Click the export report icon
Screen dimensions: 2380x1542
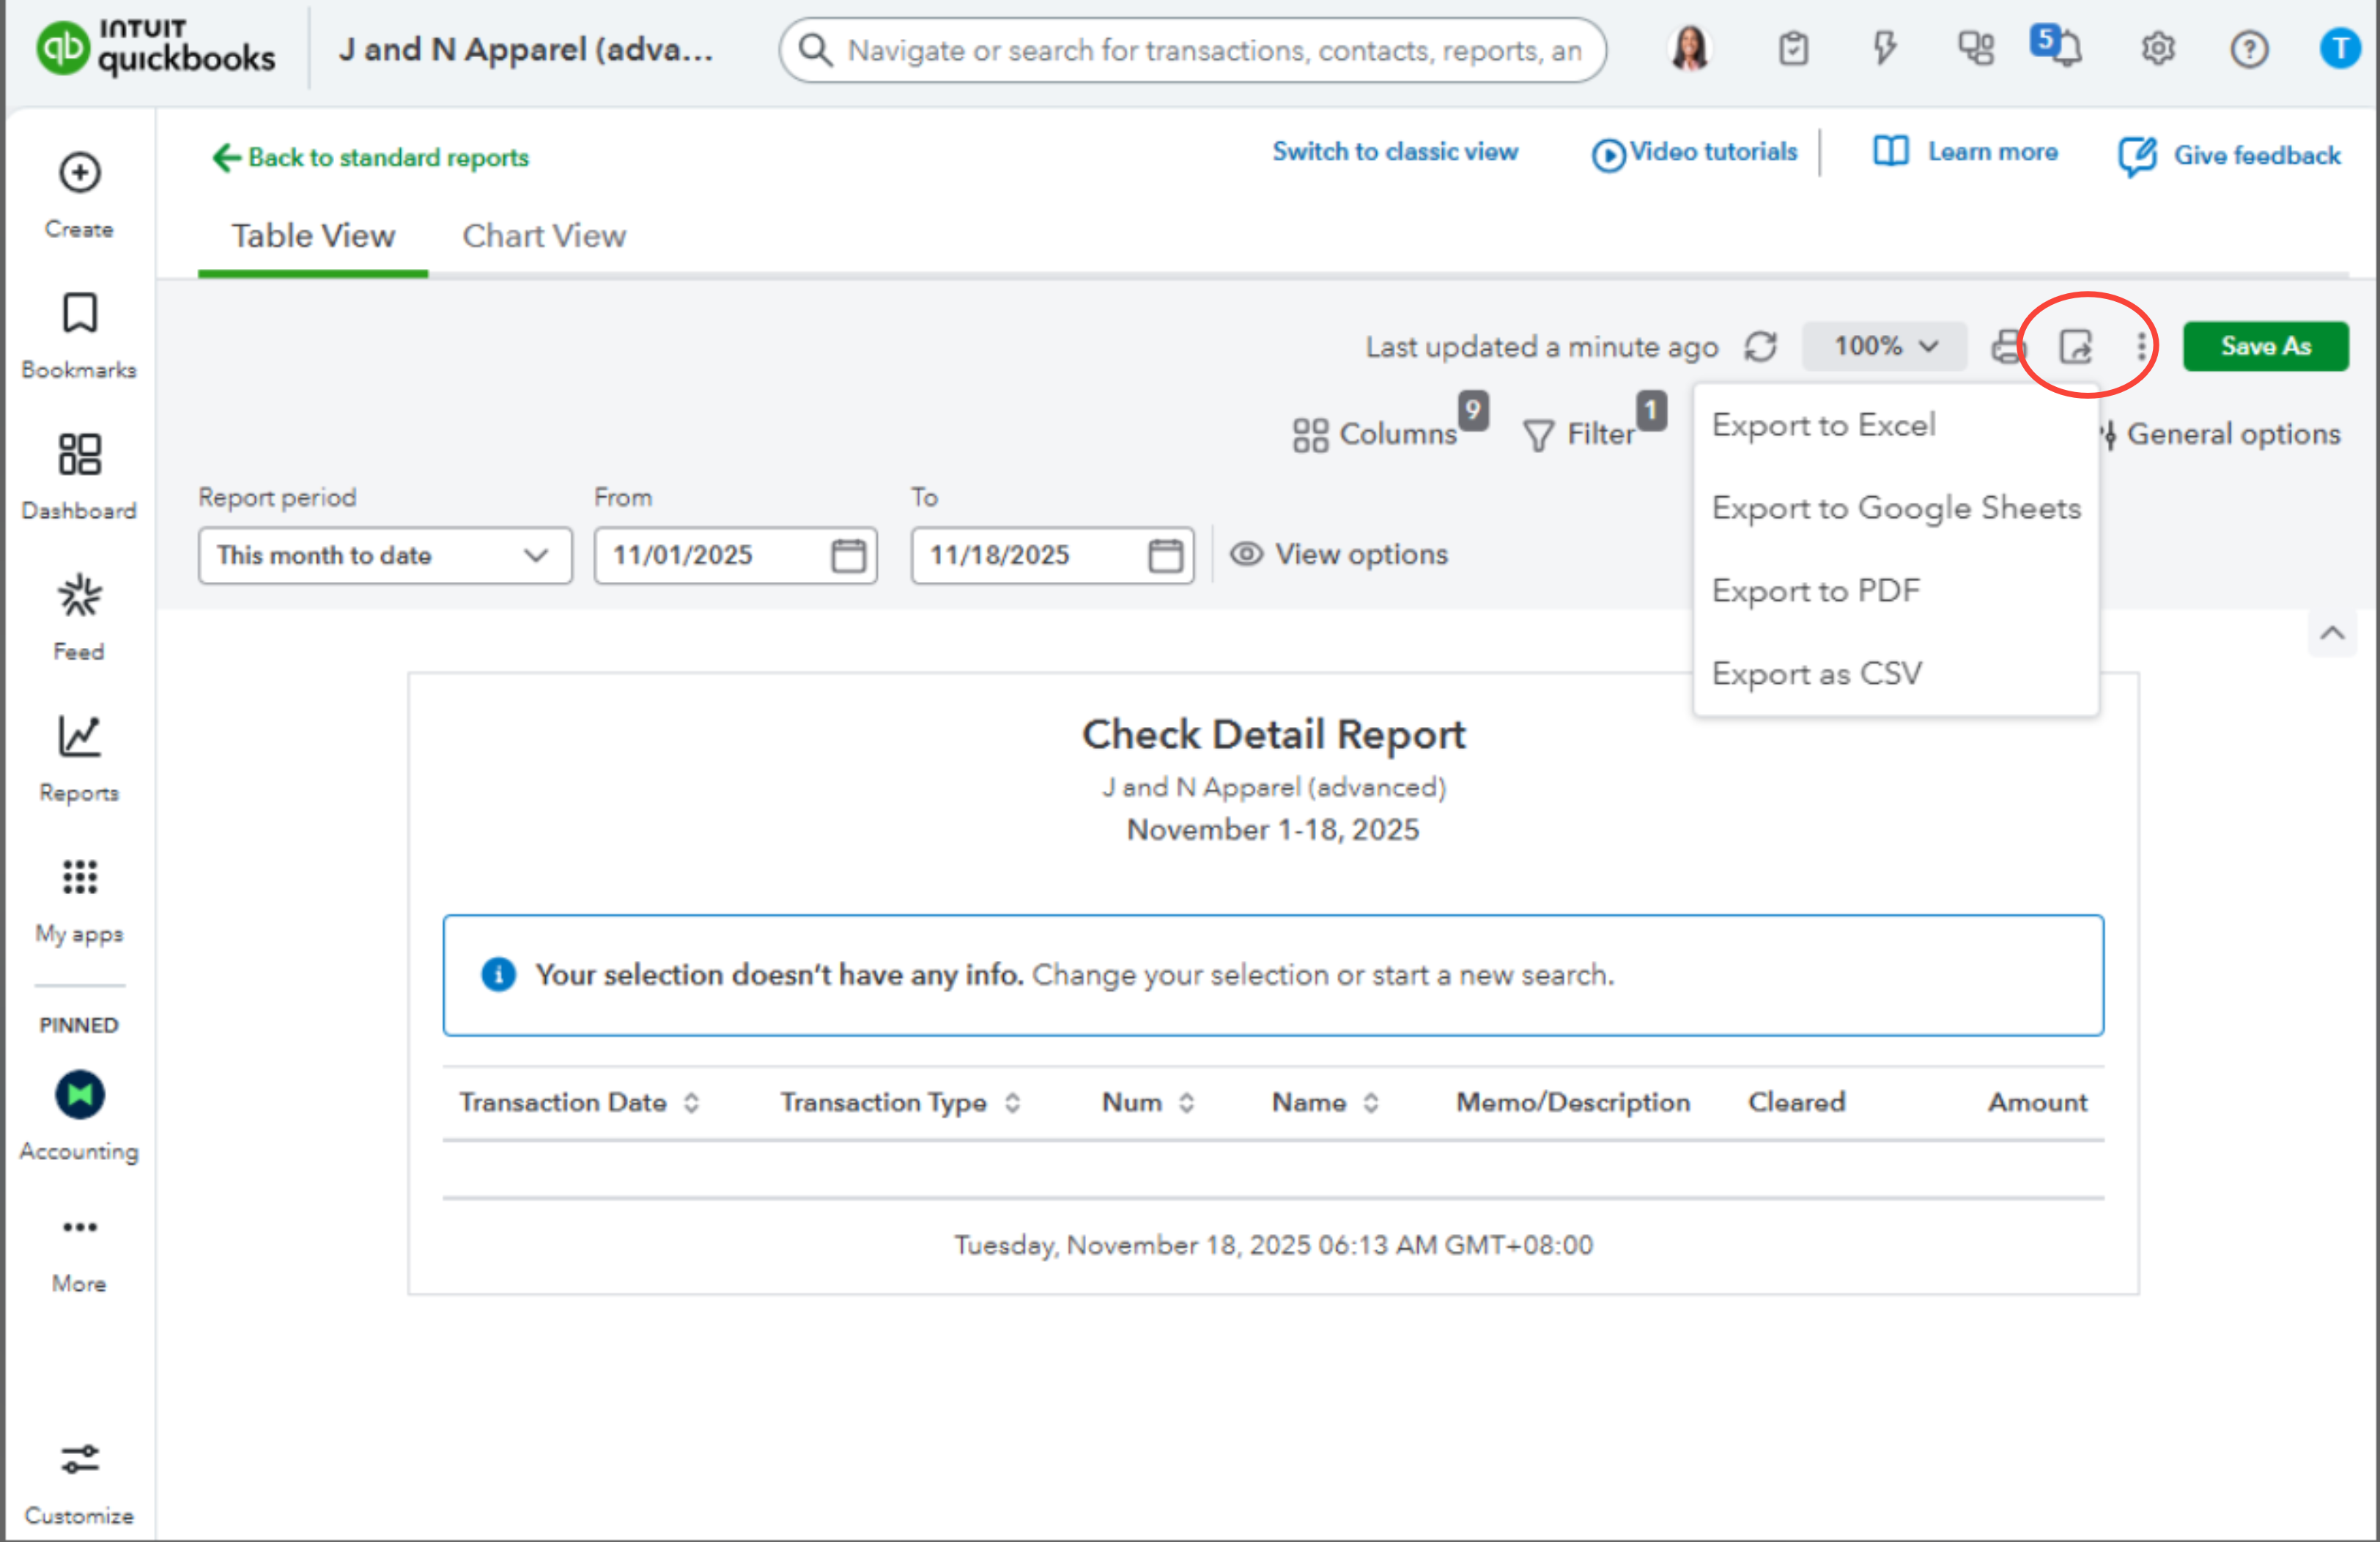point(2076,347)
